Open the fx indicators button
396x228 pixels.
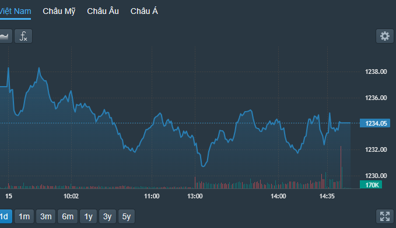[x=23, y=36]
